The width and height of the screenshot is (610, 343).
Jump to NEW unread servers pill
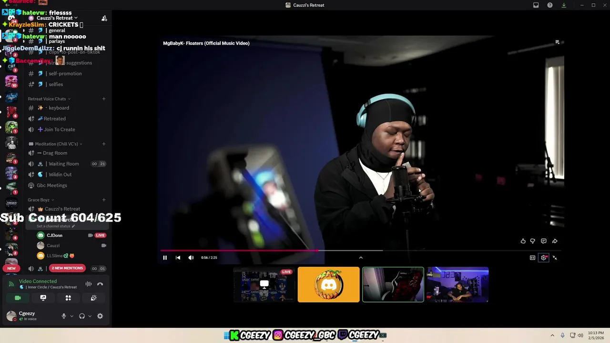[11, 268]
